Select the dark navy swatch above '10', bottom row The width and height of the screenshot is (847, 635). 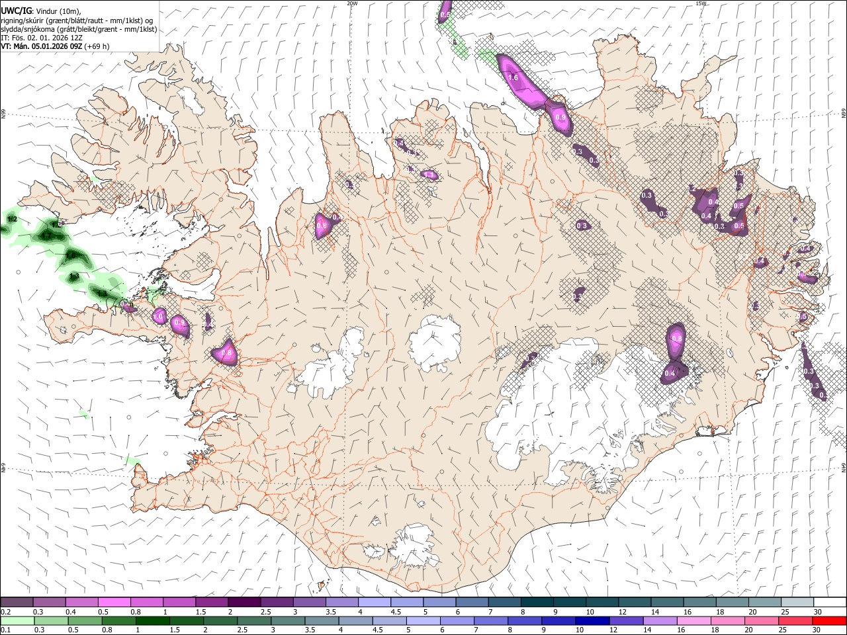(592, 621)
